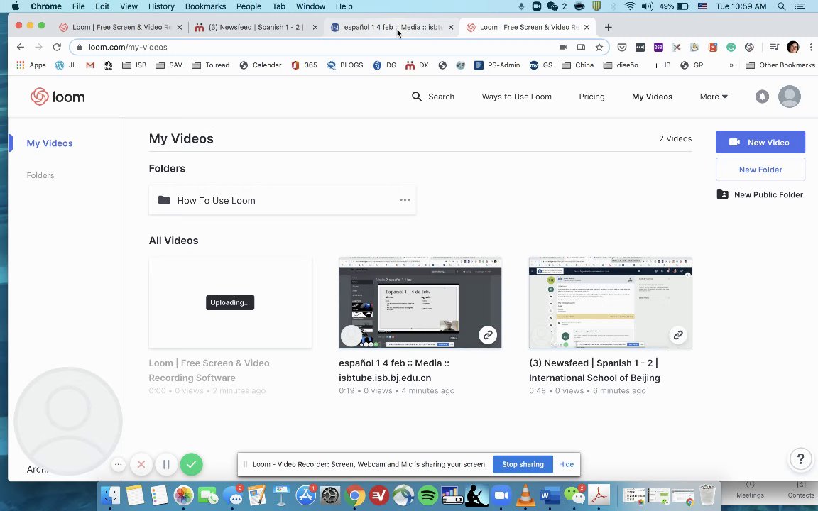Open Ways to Use Loom link
The image size is (818, 511).
[x=516, y=97]
